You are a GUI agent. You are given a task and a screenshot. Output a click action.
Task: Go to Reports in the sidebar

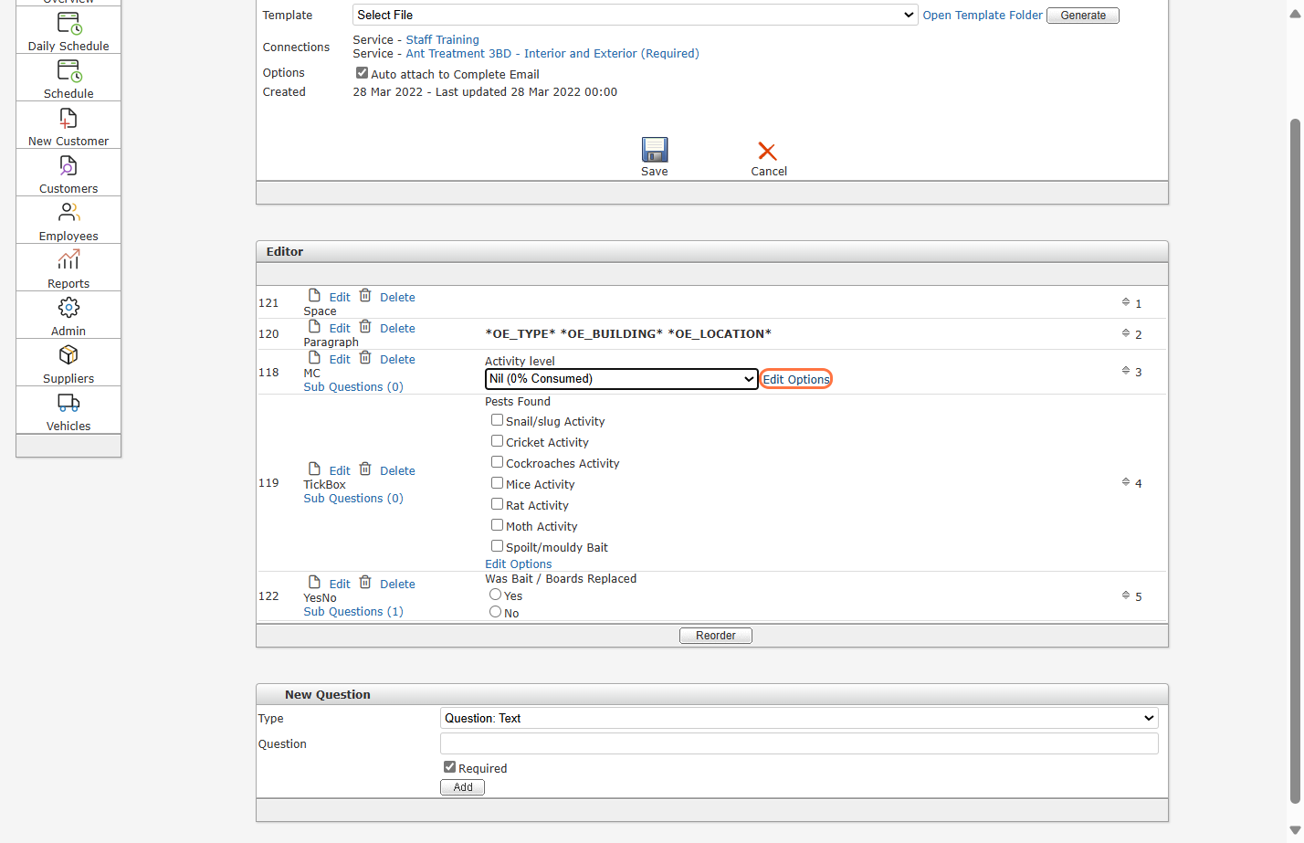pyautogui.click(x=68, y=261)
